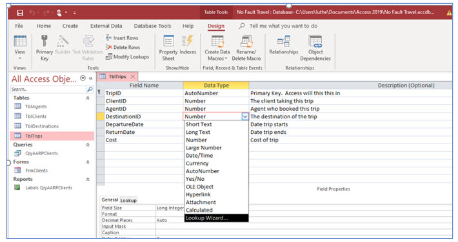Image resolution: width=458 pixels, height=242 pixels.
Task: Open Relationships window
Action: coord(284,45)
